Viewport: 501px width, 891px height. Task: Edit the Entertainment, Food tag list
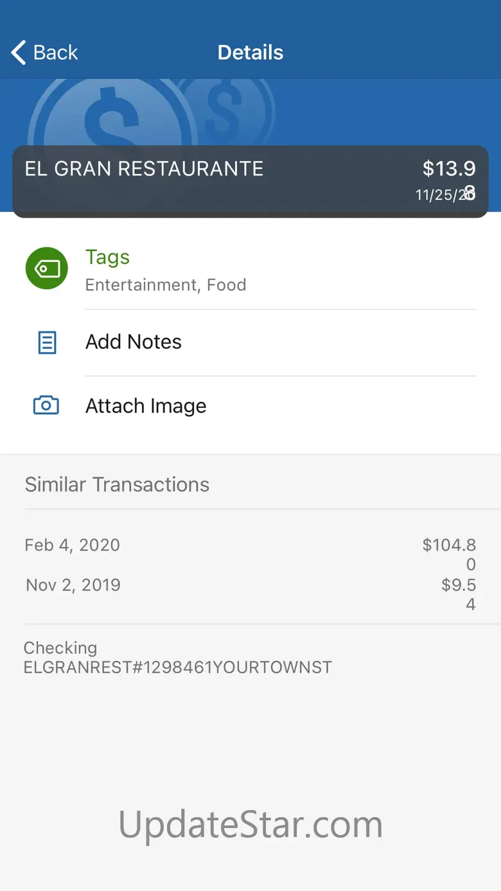coord(166,285)
